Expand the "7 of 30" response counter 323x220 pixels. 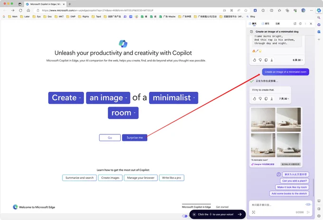click(x=284, y=99)
